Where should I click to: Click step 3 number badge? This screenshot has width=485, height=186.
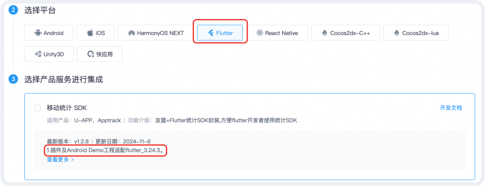(13, 79)
